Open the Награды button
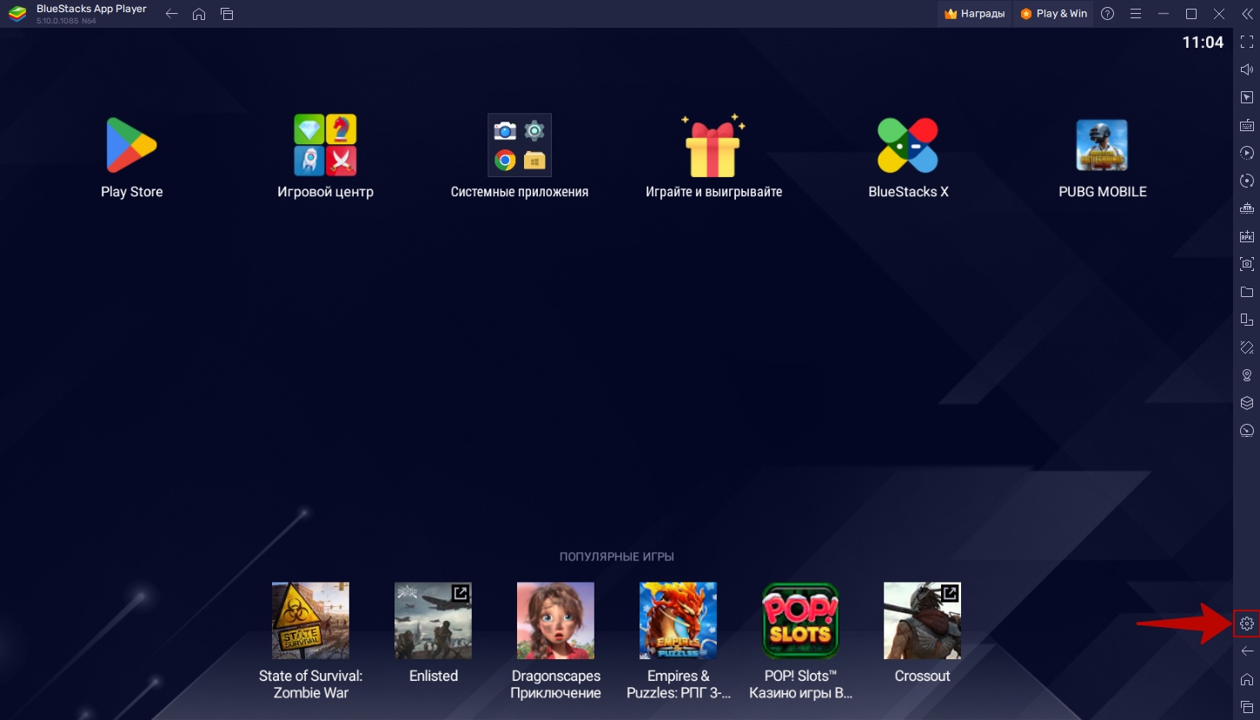The width and height of the screenshot is (1260, 720). (x=974, y=14)
